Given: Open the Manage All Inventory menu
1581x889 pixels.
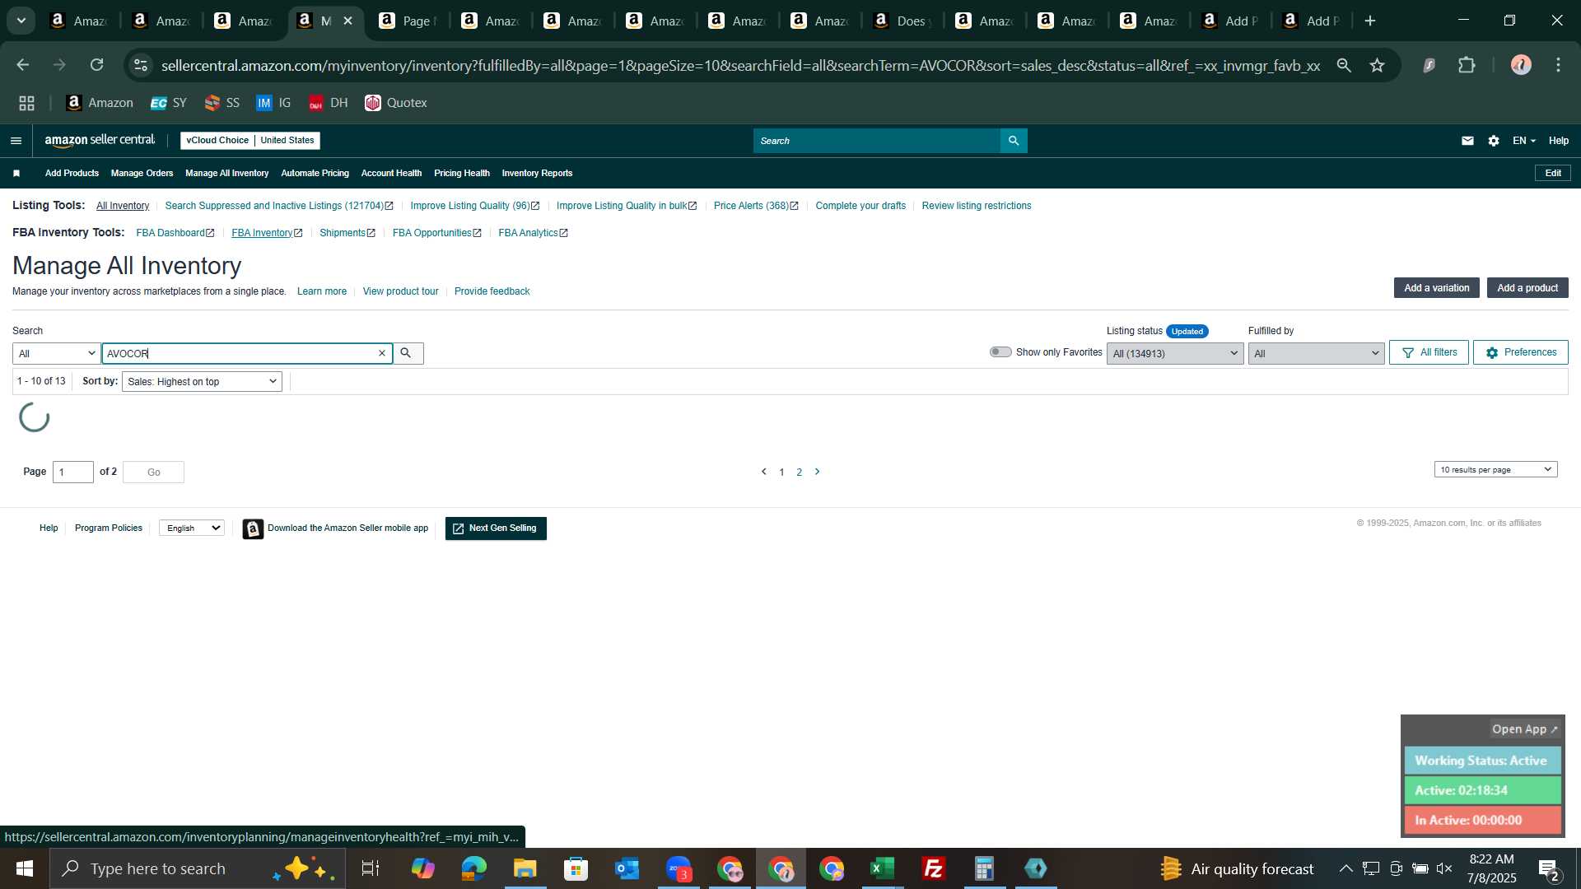Looking at the screenshot, I should (226, 173).
